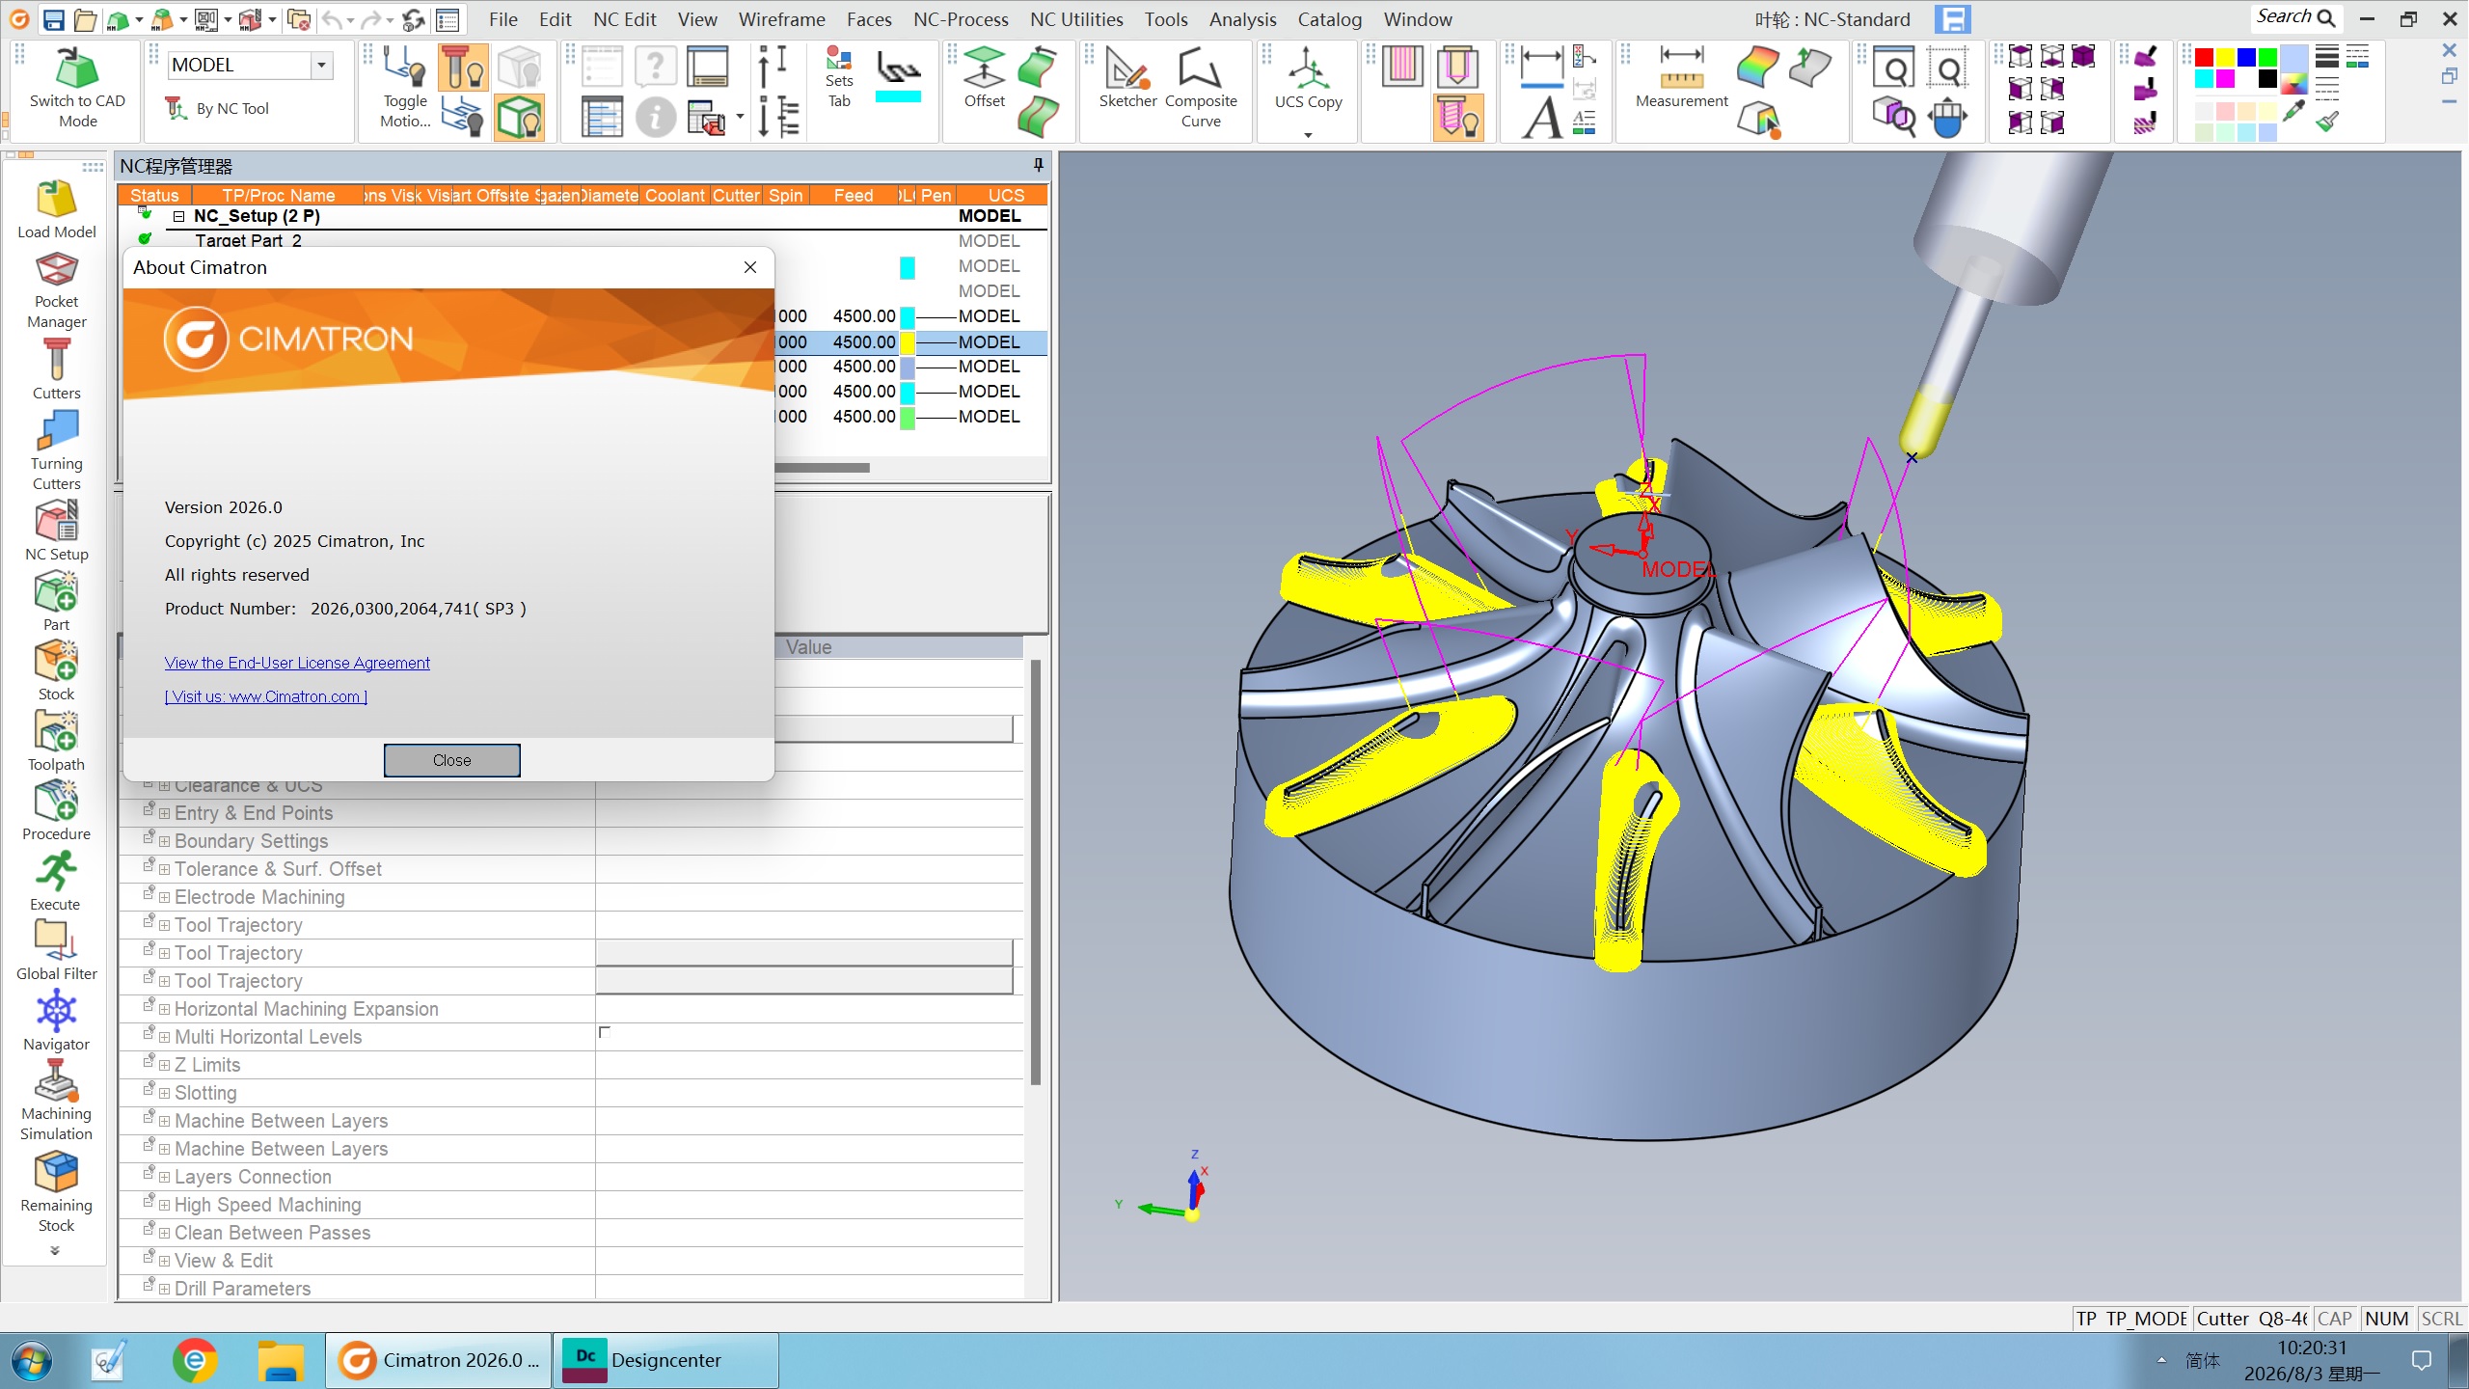
Task: Open the NC Utilities menu
Action: point(1076,19)
